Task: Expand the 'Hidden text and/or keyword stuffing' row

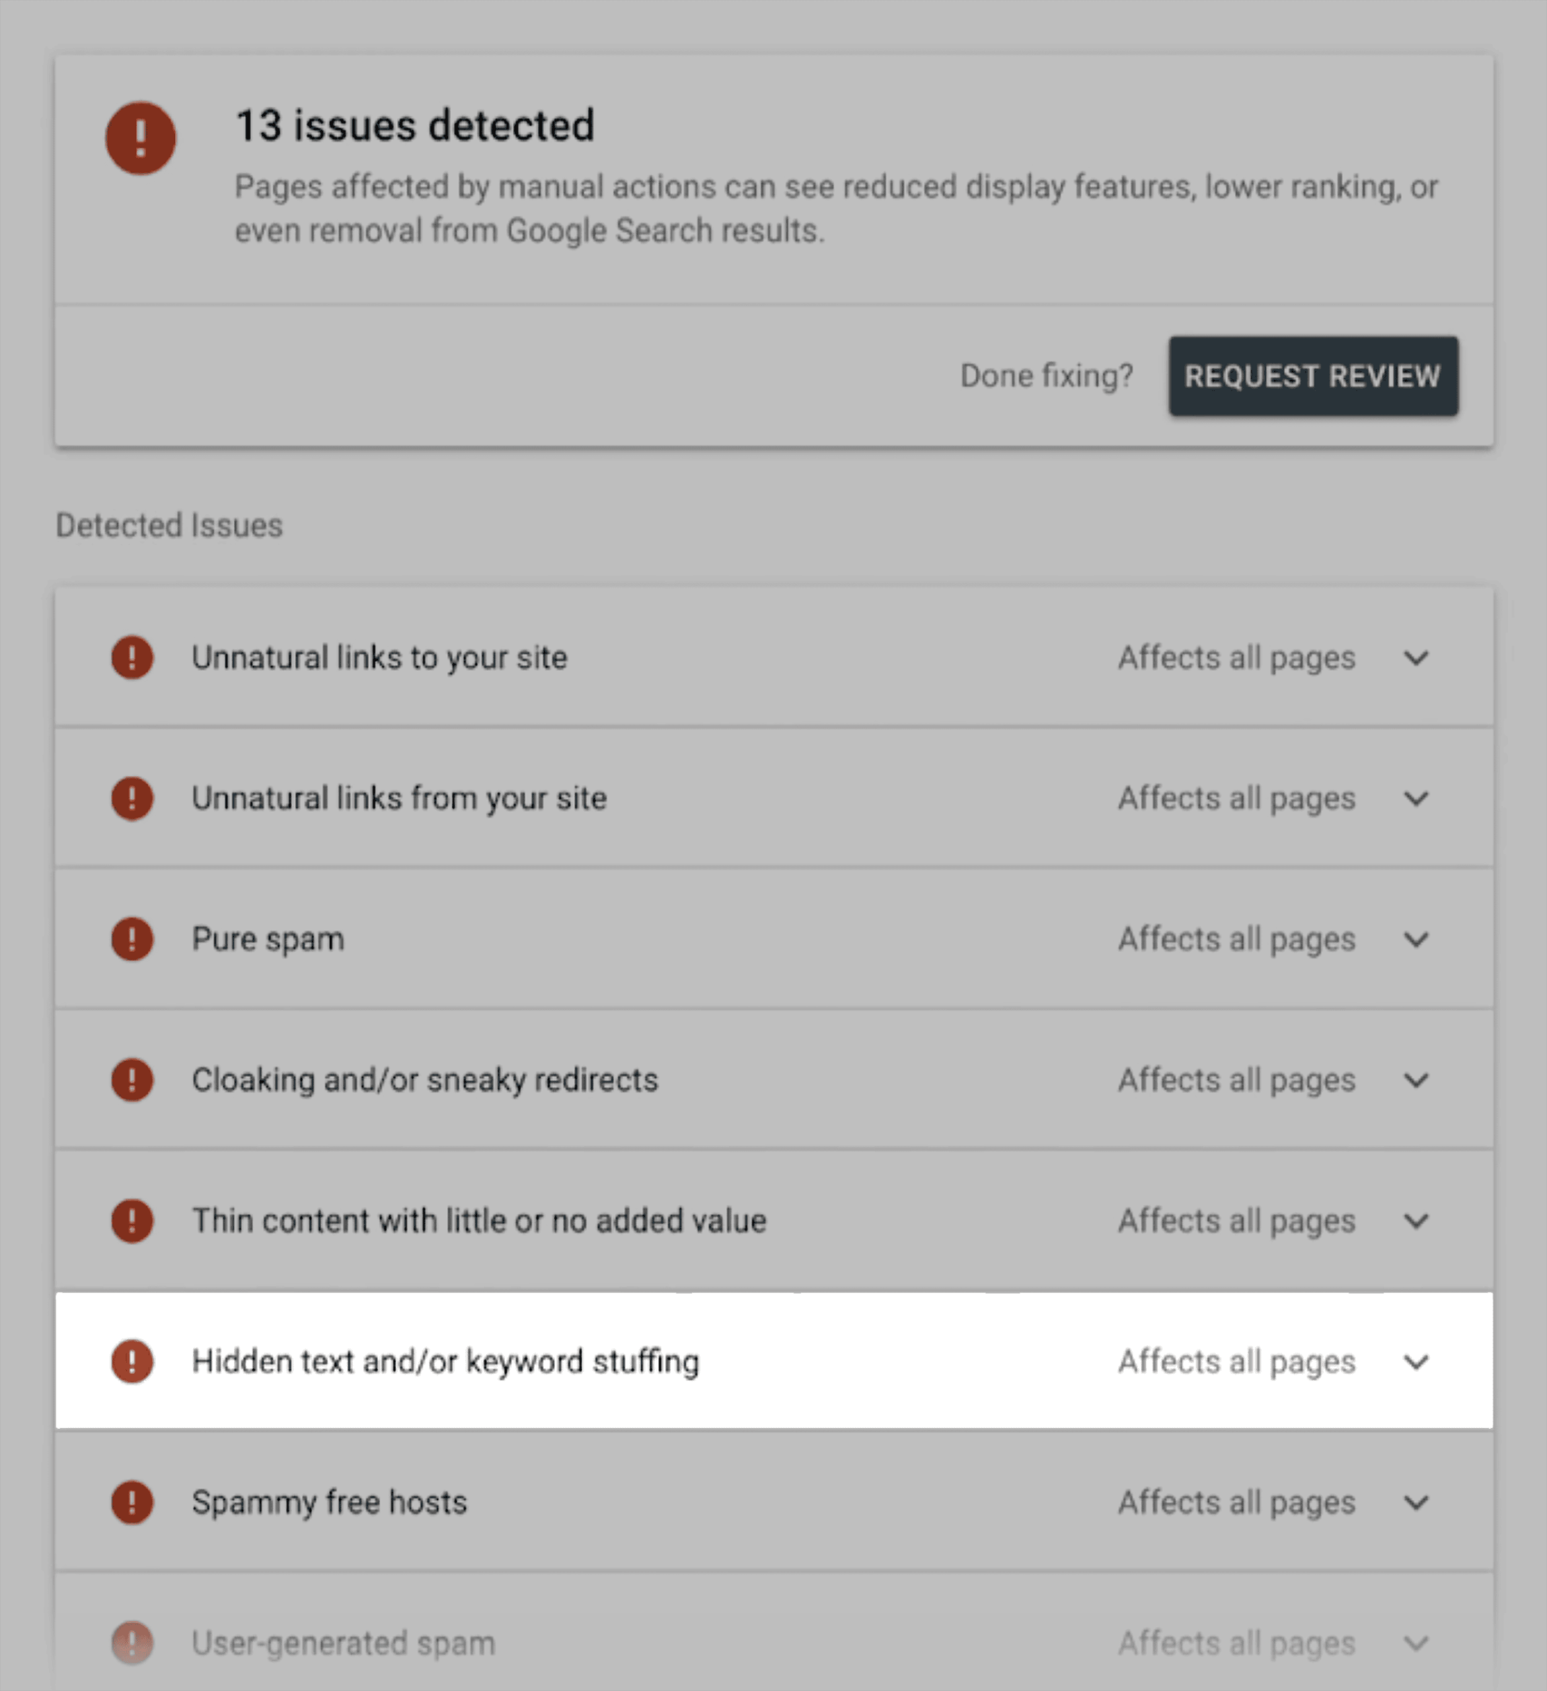Action: tap(1416, 1362)
